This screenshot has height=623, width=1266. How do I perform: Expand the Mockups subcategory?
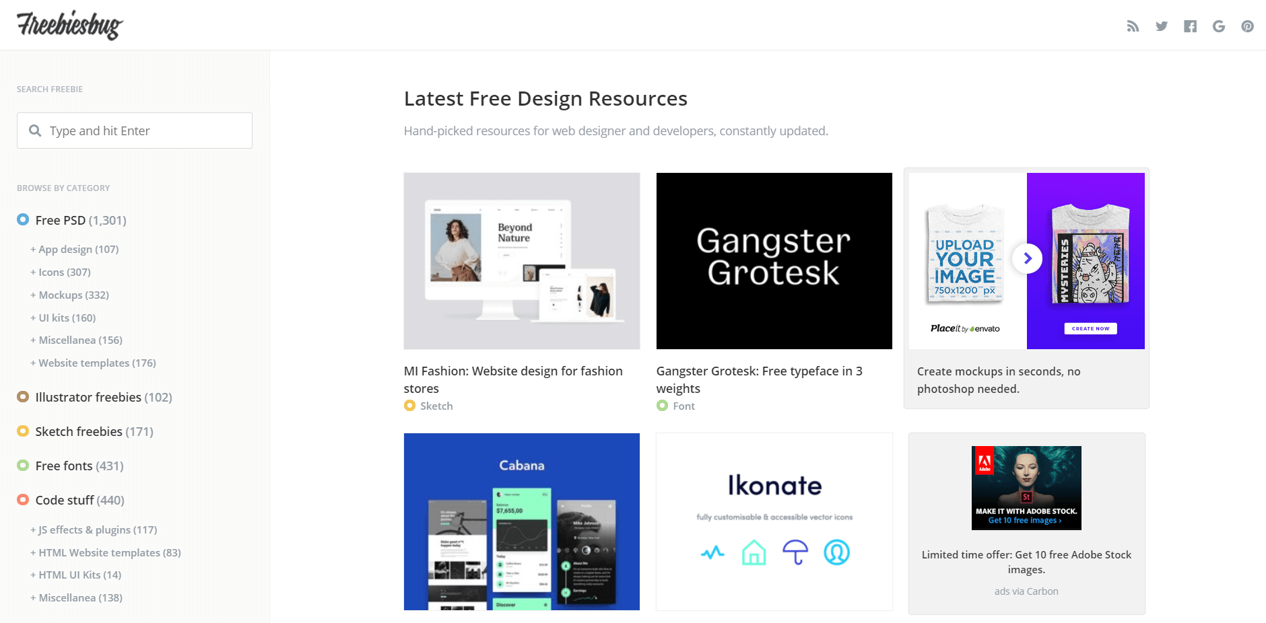69,295
